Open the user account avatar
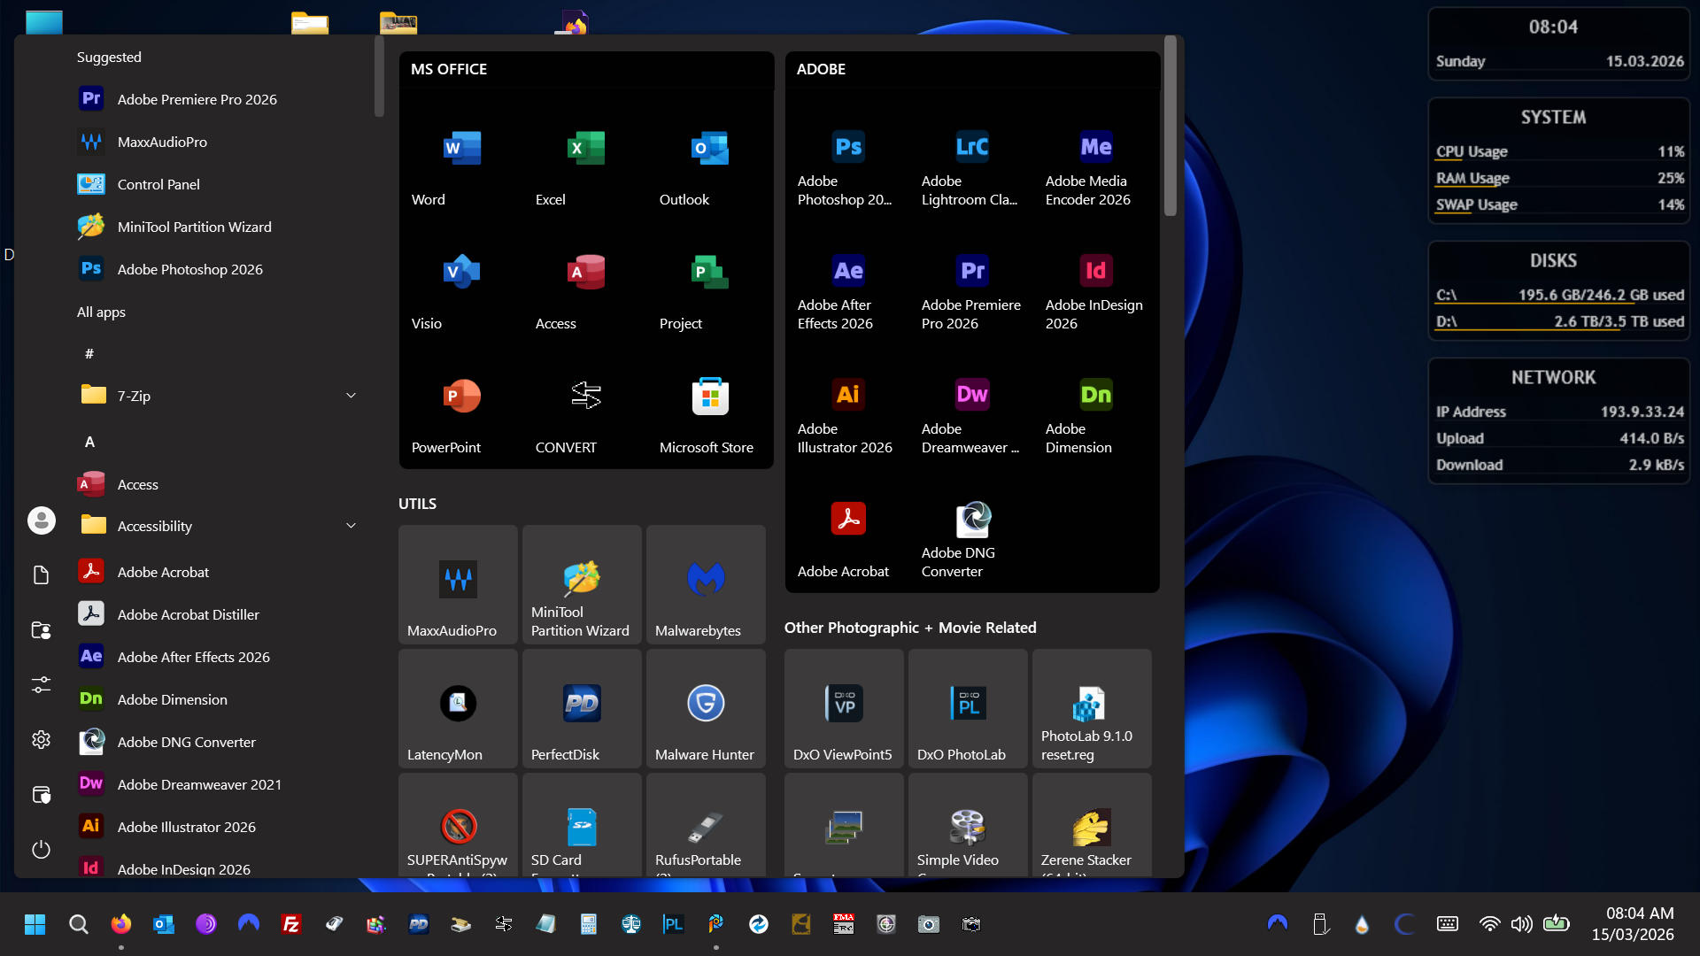The image size is (1700, 956). pyautogui.click(x=41, y=520)
